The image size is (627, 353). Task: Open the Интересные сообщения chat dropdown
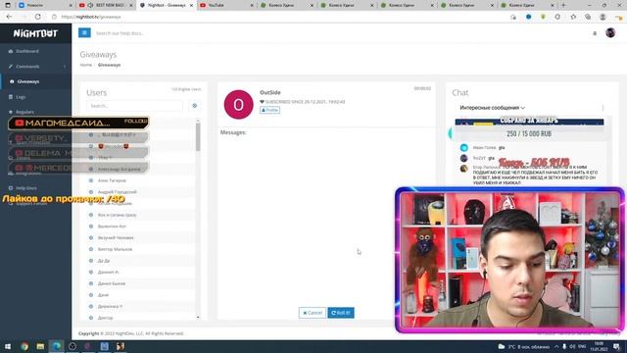[492, 108]
